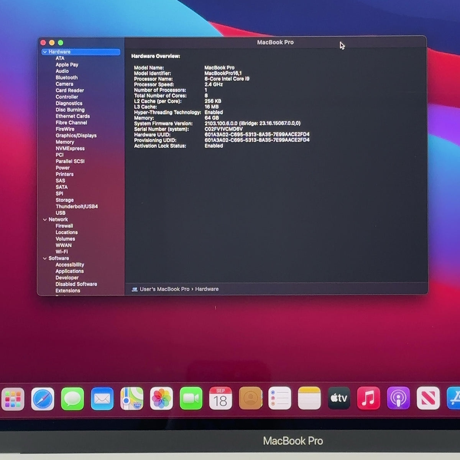Click the MacBookPro16,1 model identifier value

click(223, 73)
